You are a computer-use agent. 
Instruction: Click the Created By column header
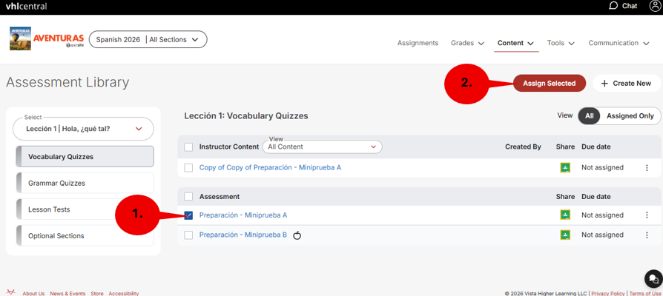tap(523, 147)
